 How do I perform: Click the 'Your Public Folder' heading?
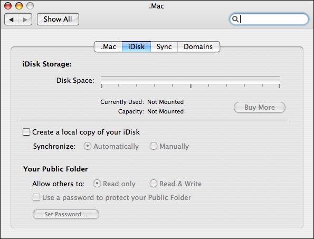tap(55, 169)
